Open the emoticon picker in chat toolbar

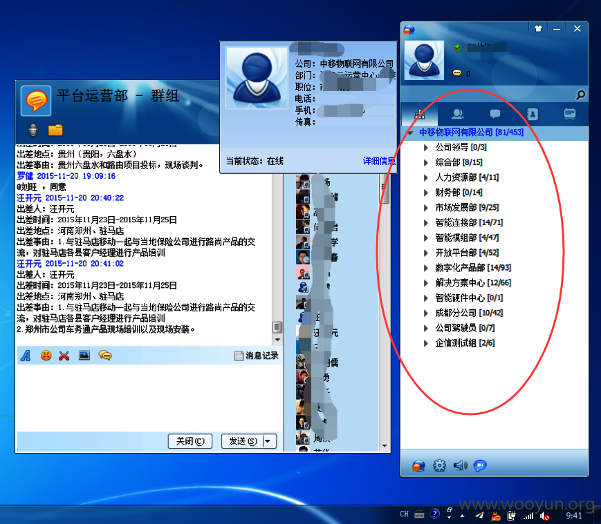(x=46, y=356)
